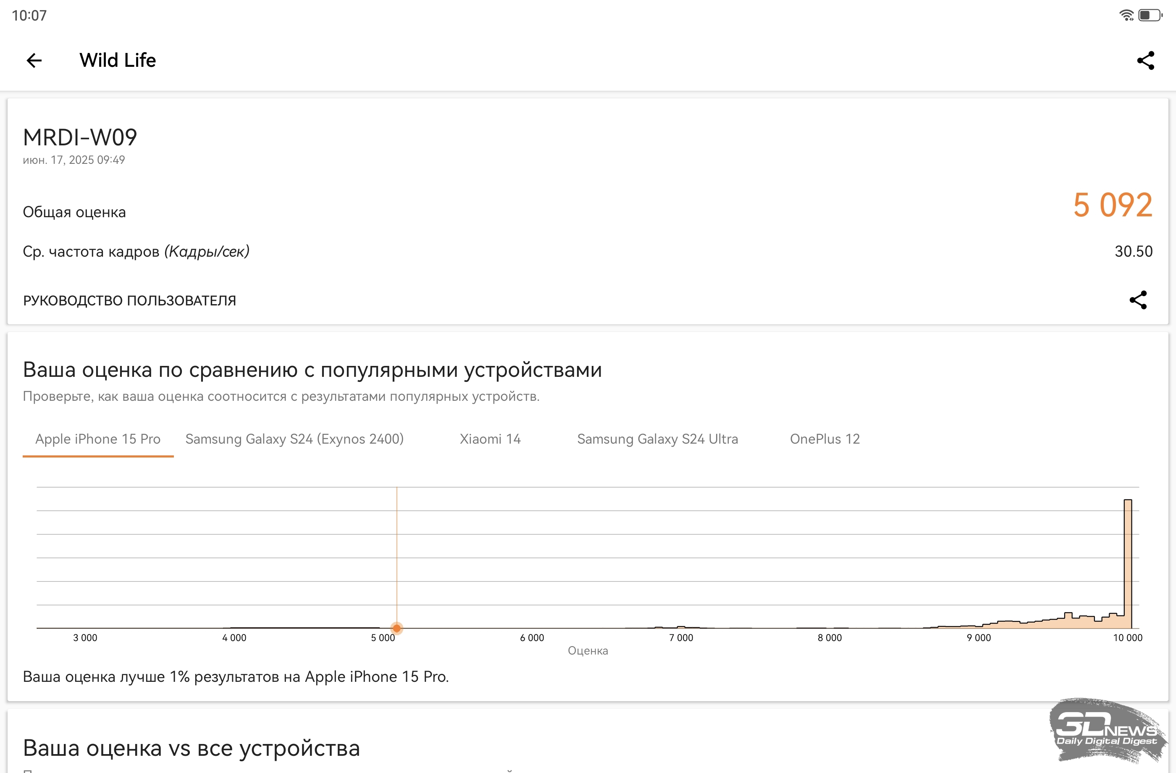Select Apple iPhone 15 Pro tab

(x=98, y=439)
